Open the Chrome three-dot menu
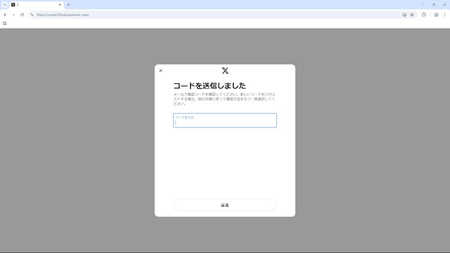The width and height of the screenshot is (450, 253). [445, 15]
